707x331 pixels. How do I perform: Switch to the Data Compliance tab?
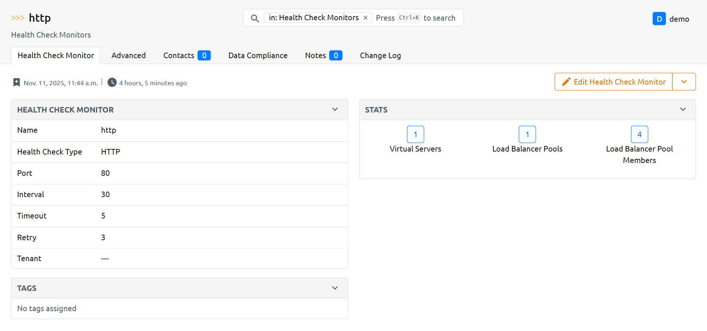[x=258, y=56]
